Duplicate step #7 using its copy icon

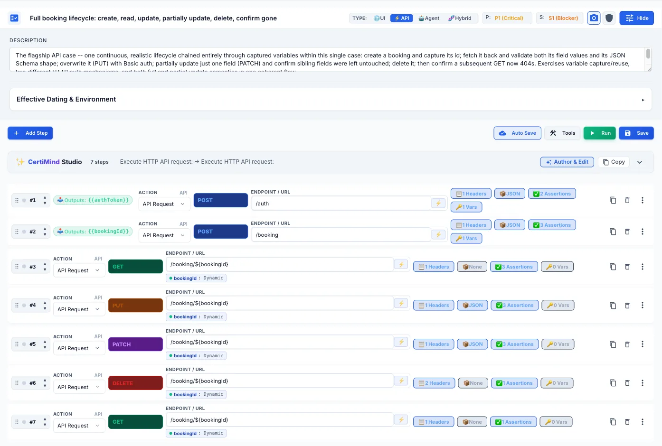point(613,422)
